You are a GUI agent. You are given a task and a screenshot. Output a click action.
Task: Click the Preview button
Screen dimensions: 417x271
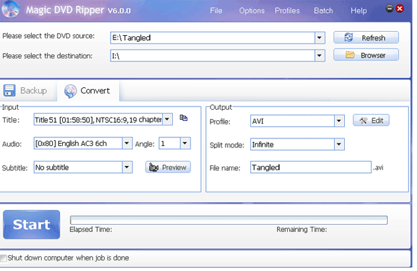click(168, 167)
